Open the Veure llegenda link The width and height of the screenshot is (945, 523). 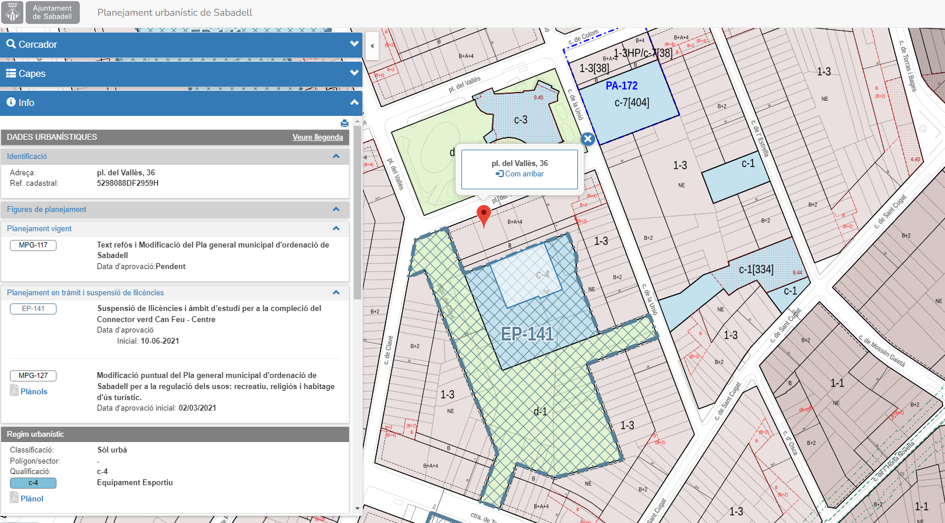click(318, 137)
